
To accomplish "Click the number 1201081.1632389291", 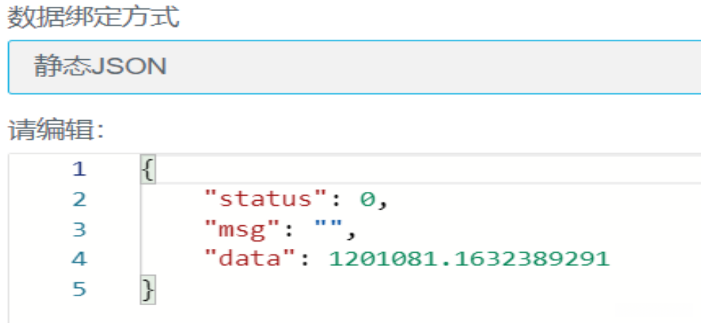I will [x=468, y=259].
